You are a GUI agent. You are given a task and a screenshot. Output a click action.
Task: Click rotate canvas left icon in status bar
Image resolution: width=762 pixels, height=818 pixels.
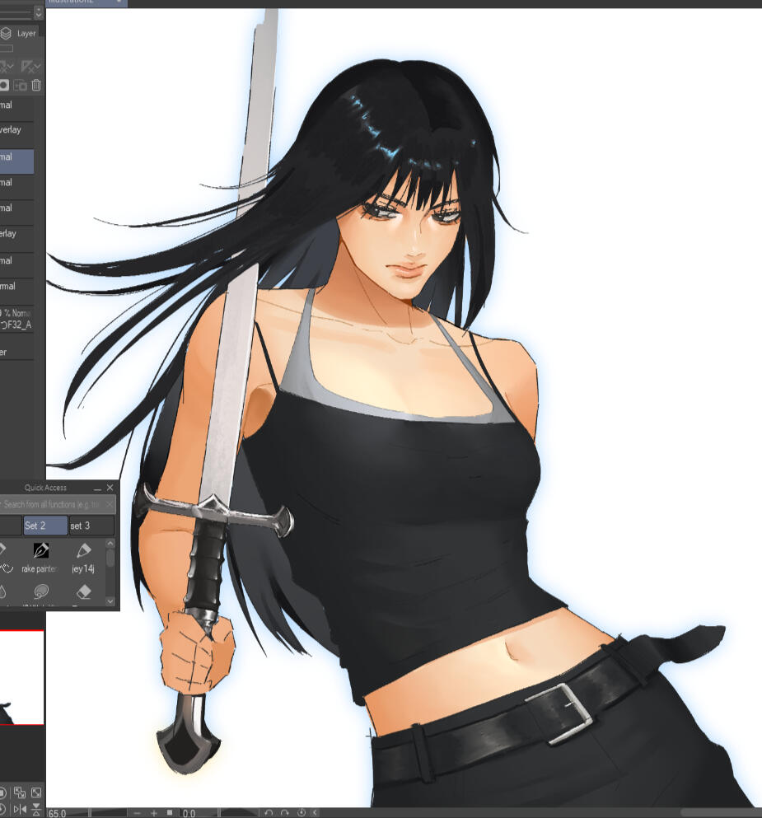point(269,813)
